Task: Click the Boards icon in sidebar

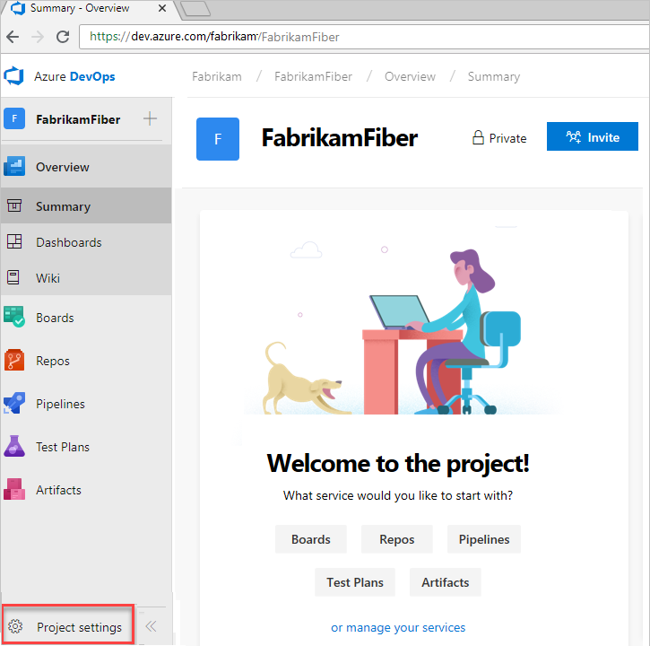Action: 14,317
